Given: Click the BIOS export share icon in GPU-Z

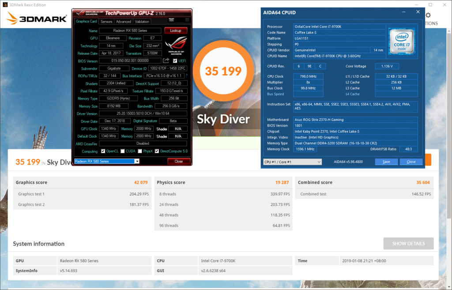Looking at the screenshot, I should (166, 60).
